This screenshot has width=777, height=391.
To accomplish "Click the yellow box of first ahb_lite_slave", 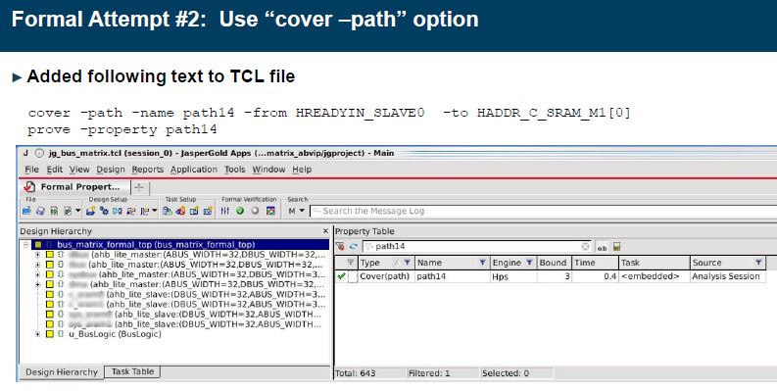I will click(50, 294).
